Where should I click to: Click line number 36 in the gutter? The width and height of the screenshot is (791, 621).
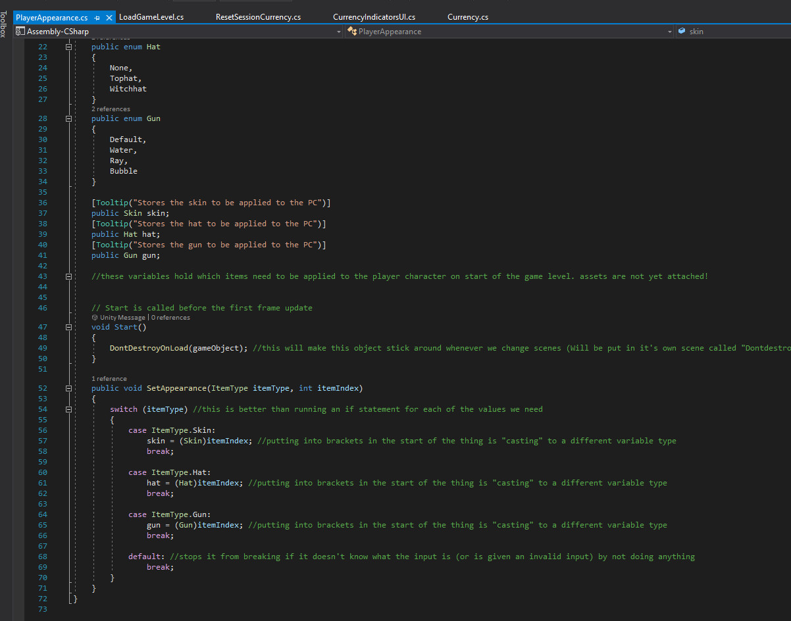43,203
